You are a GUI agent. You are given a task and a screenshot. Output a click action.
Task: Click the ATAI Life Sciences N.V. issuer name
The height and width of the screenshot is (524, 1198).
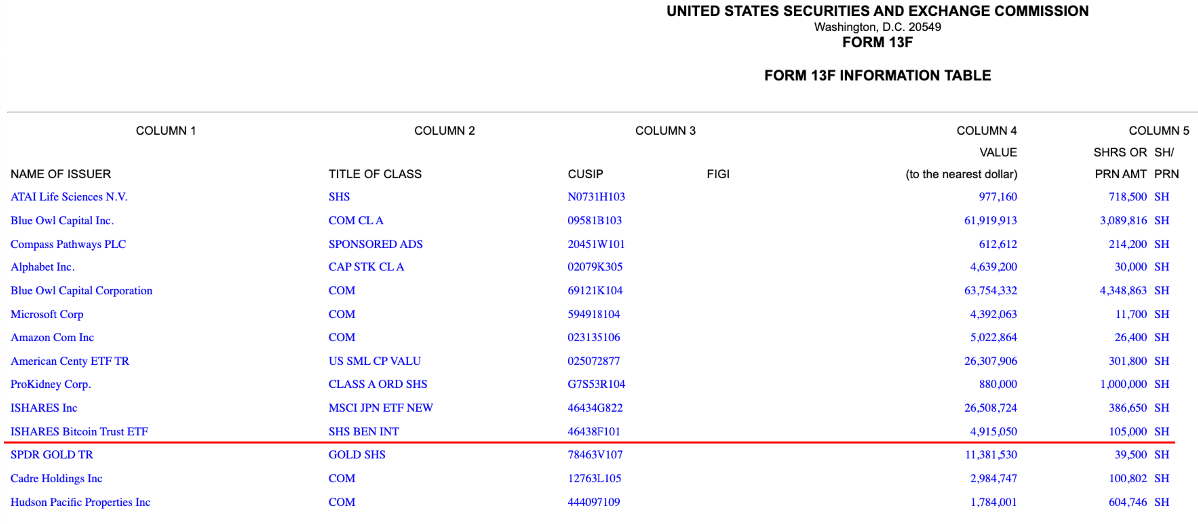[69, 197]
